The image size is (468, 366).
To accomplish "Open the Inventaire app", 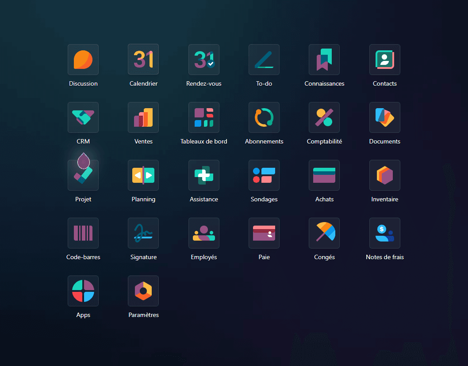I will tap(385, 175).
